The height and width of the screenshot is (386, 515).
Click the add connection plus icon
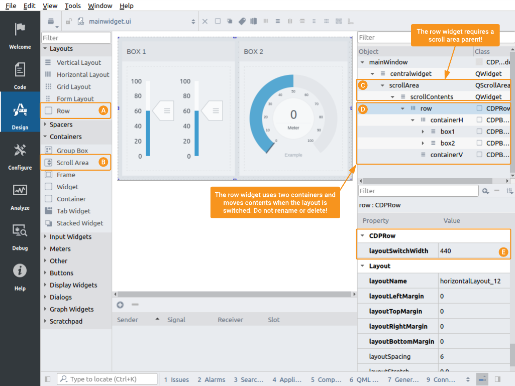click(120, 305)
